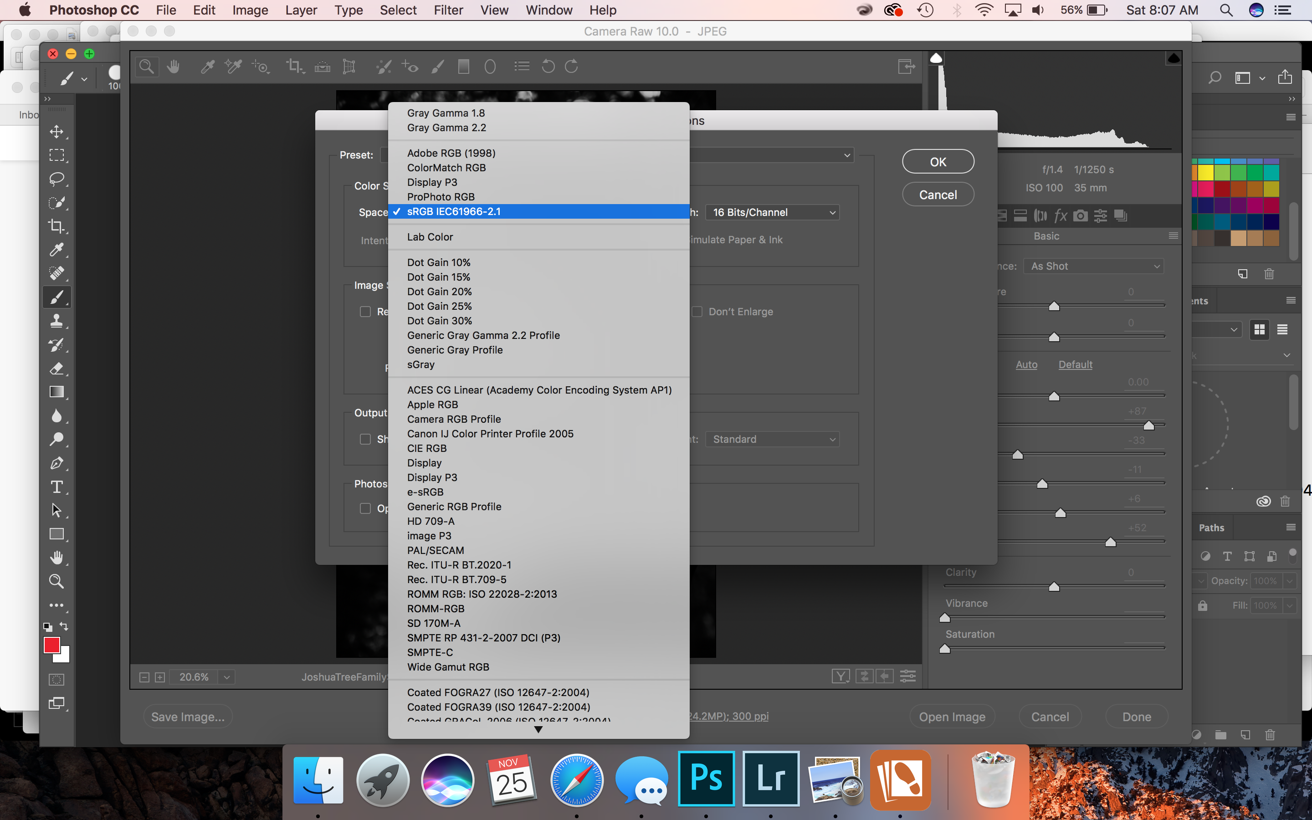Viewport: 1312px width, 820px height.
Task: Click the rotate clockwise icon
Action: [571, 67]
